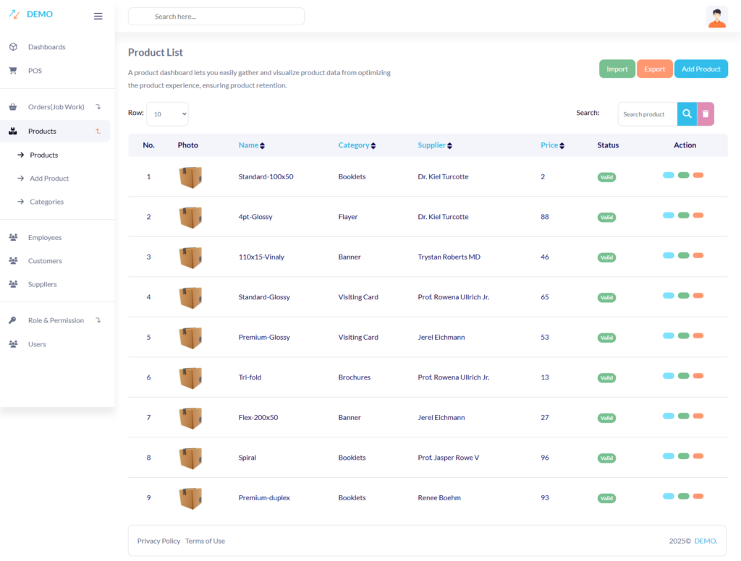The image size is (741, 561).
Task: Click the DEMO logo icon
Action: [x=14, y=14]
